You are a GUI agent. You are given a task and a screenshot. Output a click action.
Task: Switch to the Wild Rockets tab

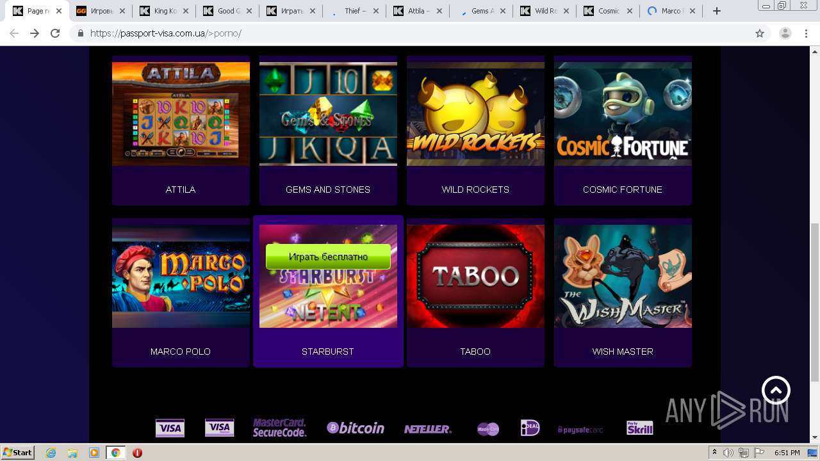click(545, 11)
